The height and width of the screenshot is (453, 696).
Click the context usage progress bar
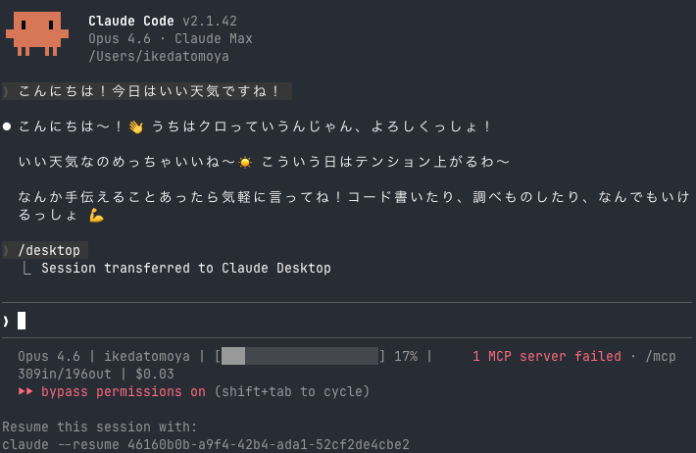tap(300, 356)
